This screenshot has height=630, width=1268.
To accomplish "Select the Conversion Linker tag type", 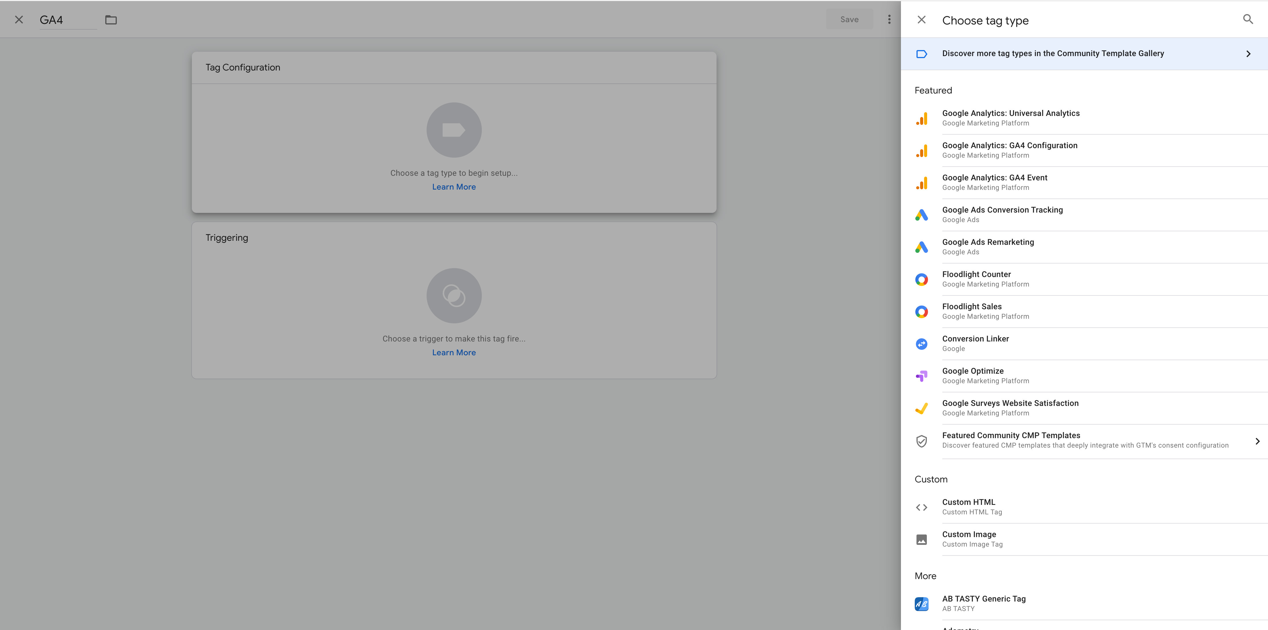I will click(1084, 344).
